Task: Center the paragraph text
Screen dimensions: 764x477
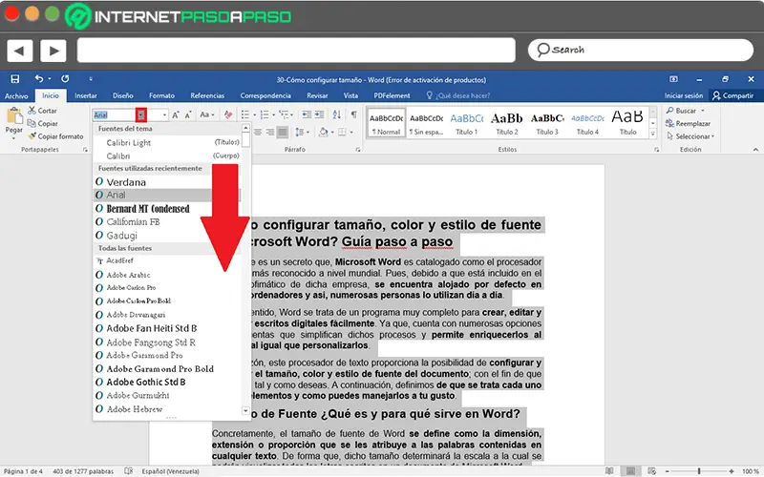Action: [258, 132]
